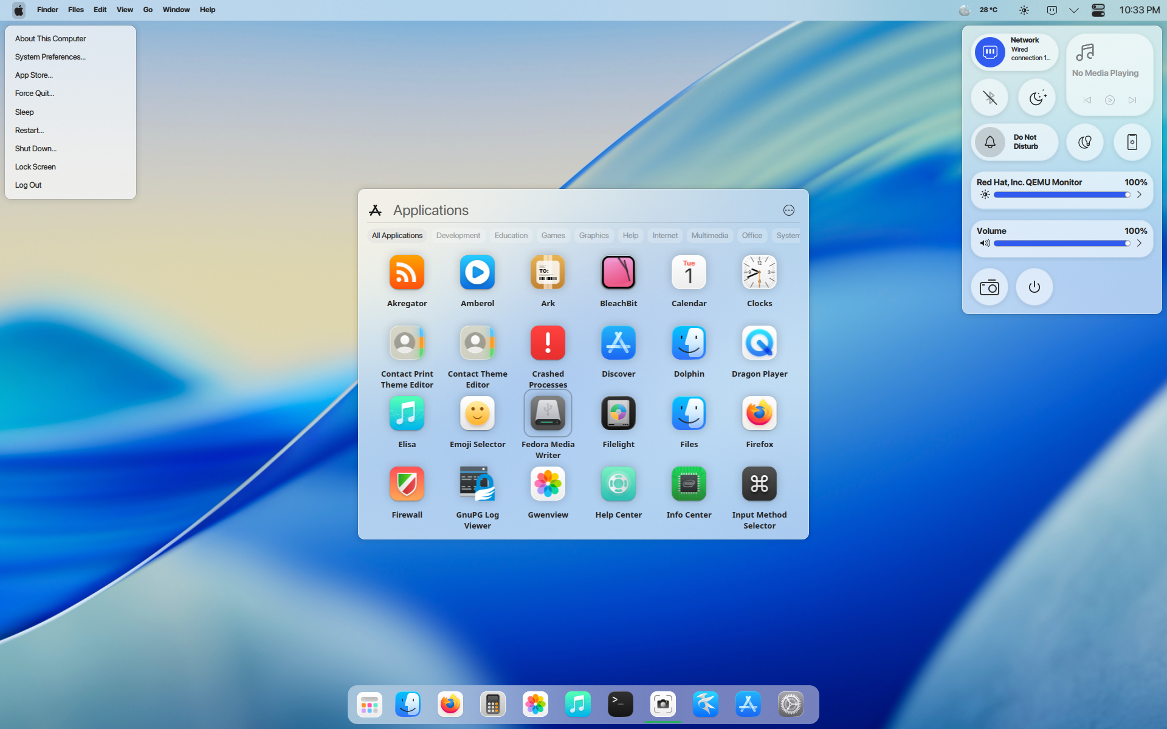Click System Preferences... in the menu
This screenshot has width=1167, height=729.
pyautogui.click(x=50, y=57)
